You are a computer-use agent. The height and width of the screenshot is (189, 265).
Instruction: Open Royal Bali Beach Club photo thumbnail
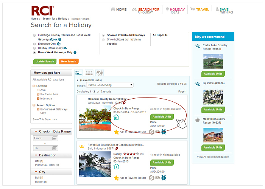coord(95,164)
